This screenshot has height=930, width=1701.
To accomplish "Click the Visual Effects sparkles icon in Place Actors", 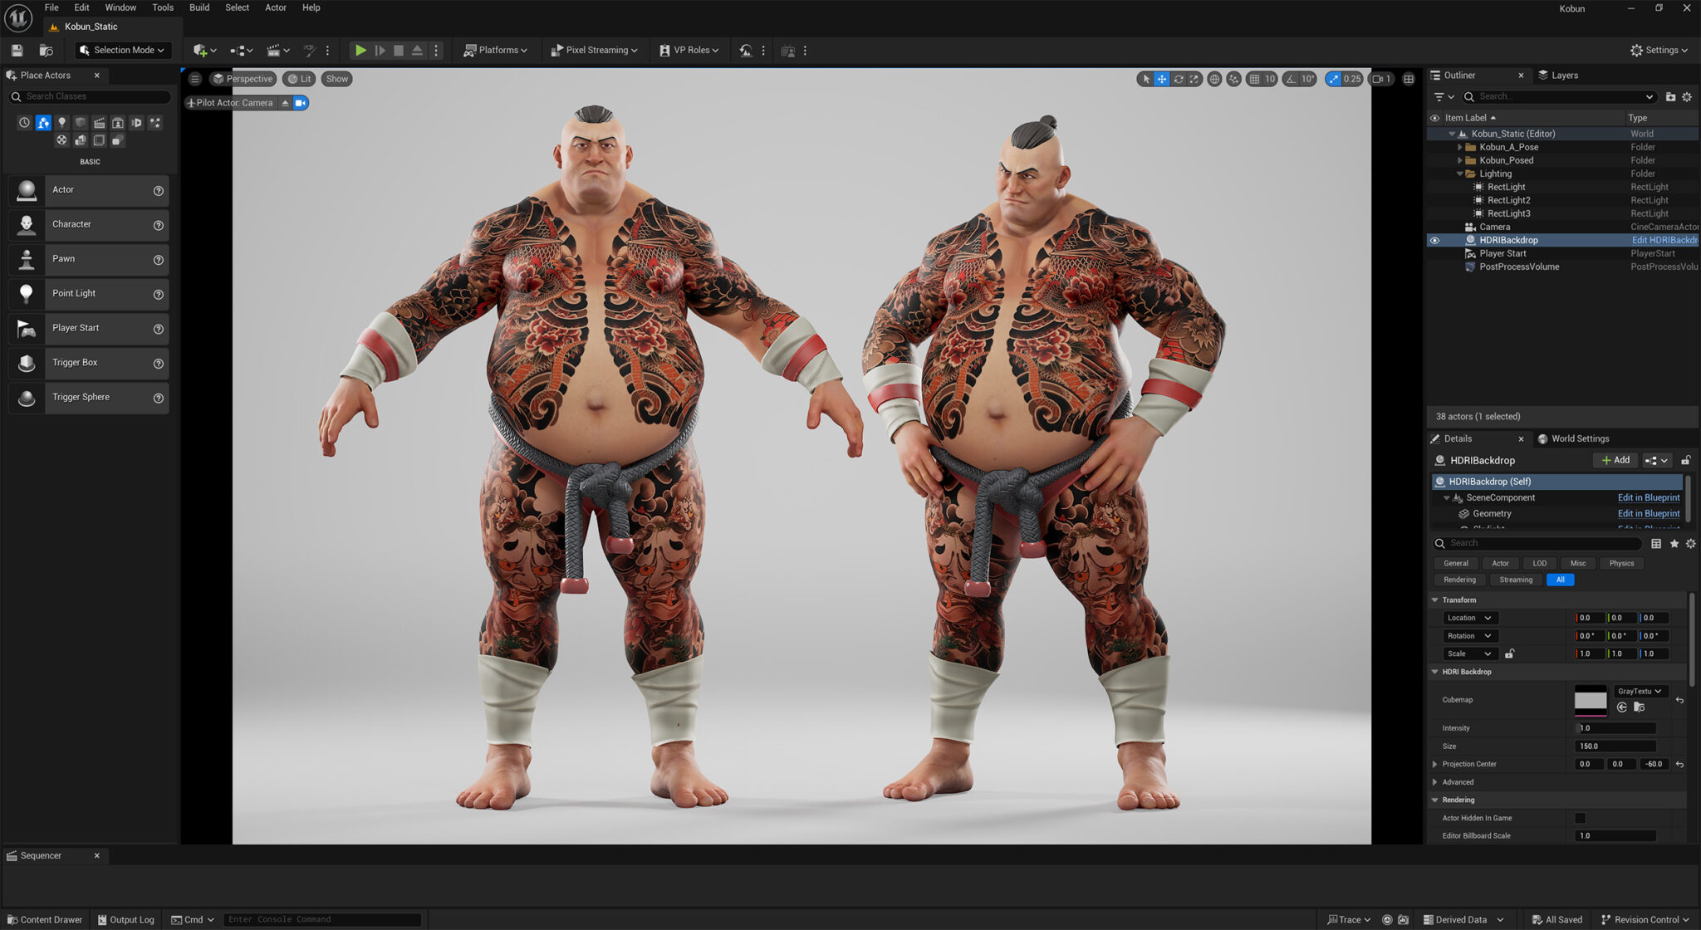I will click(155, 122).
